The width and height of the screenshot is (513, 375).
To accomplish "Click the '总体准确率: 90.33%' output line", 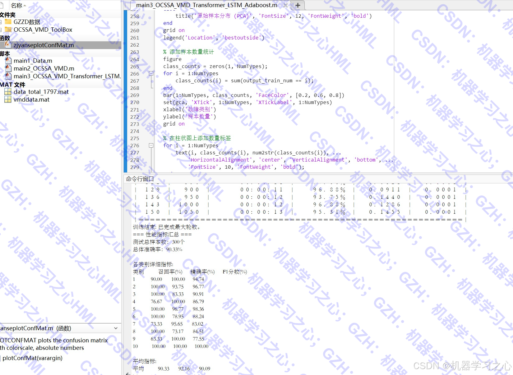I will coord(158,249).
